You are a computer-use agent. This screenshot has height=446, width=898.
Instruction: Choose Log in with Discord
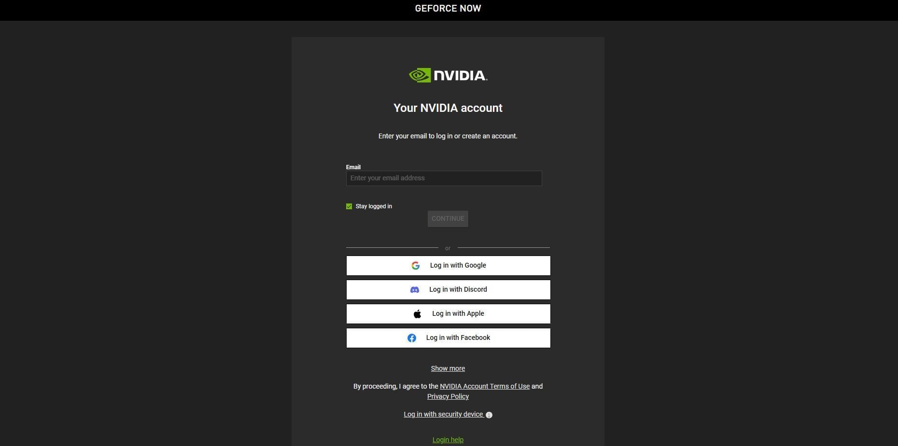[x=448, y=289]
